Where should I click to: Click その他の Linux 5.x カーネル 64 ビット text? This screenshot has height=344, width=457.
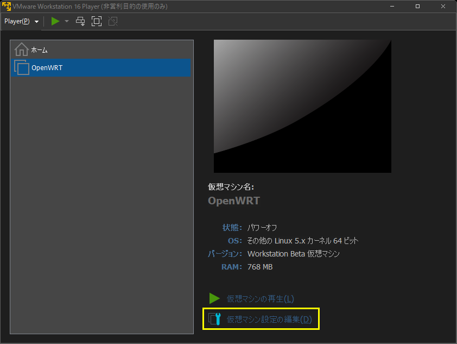click(x=302, y=241)
